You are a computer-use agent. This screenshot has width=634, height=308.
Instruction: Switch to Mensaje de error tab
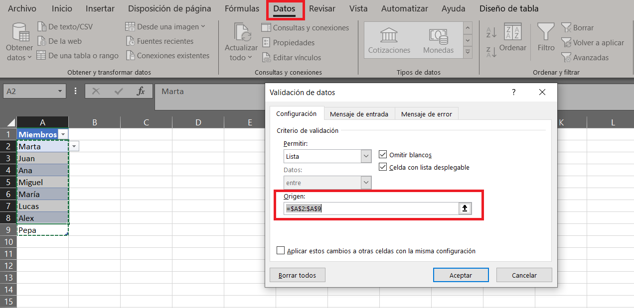click(427, 114)
